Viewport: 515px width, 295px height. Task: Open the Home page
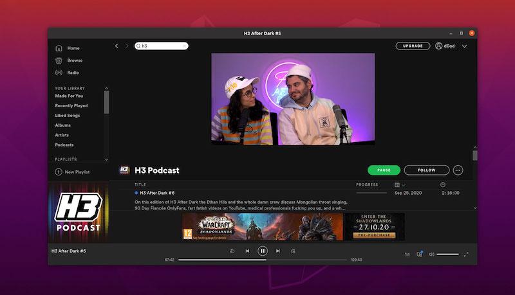click(73, 48)
